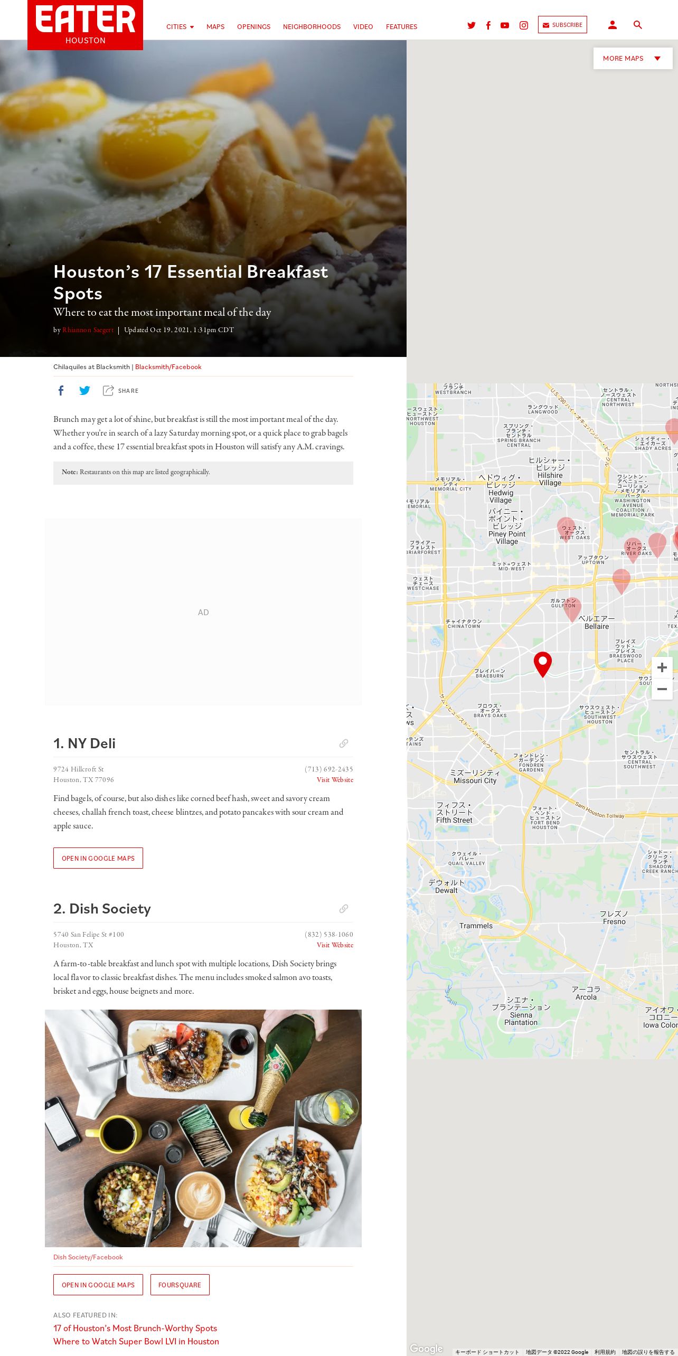
Task: Open map terms of use link
Action: point(605,1352)
